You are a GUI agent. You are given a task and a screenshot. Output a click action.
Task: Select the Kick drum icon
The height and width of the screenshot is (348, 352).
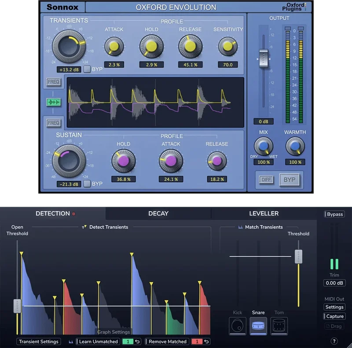pos(238,326)
